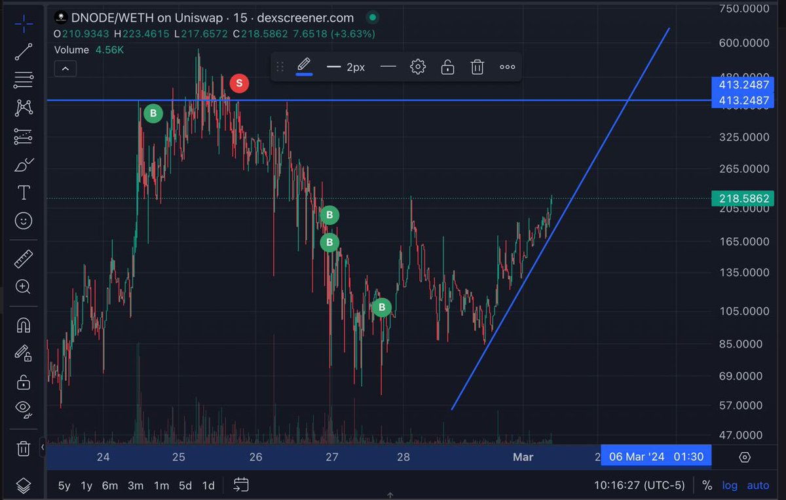
Task: Open drawing settings via the gear icon
Action: pyautogui.click(x=418, y=66)
